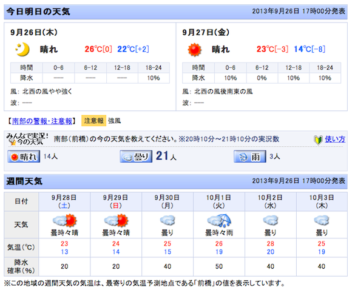This screenshot has width=352, height=290.
Task: Click the cloud icon under 9月30日
Action: point(168,220)
